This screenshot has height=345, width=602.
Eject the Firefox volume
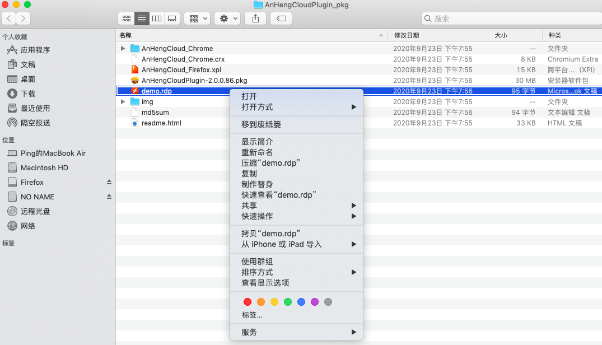coord(109,182)
